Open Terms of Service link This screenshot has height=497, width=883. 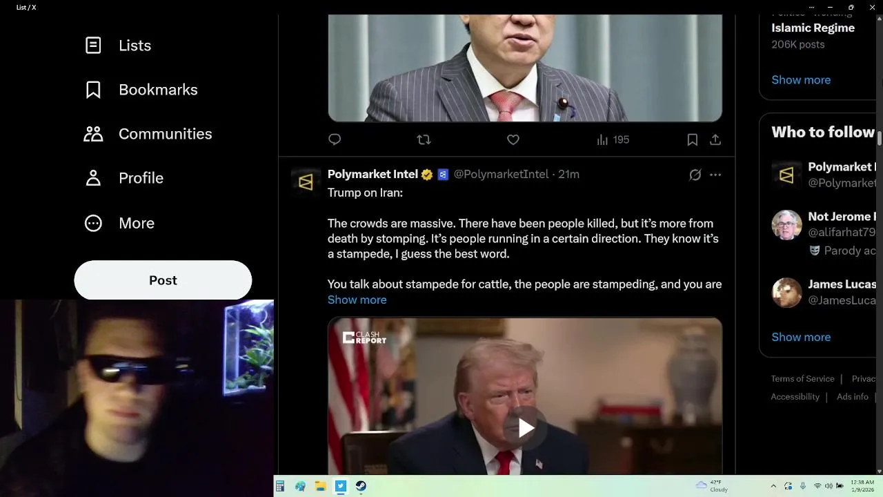802,378
